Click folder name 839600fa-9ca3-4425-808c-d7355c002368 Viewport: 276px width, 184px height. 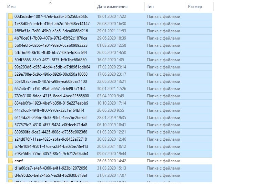(51, 132)
